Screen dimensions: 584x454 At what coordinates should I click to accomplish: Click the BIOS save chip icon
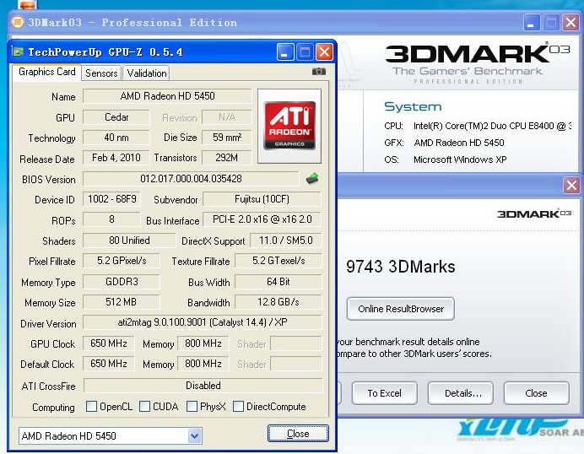pos(312,179)
